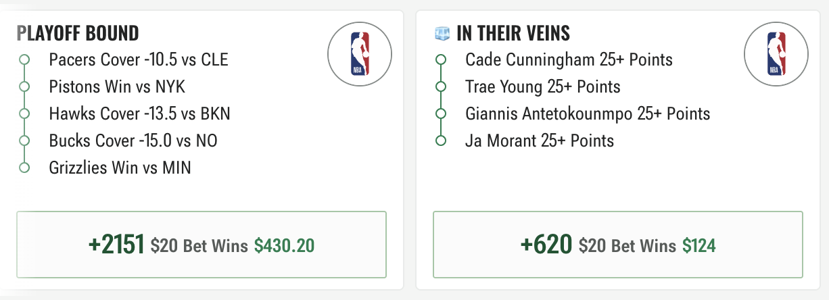Select Hawks Cover -13.5 vs BKN leg
Image resolution: width=829 pixels, height=300 pixels.
[139, 114]
